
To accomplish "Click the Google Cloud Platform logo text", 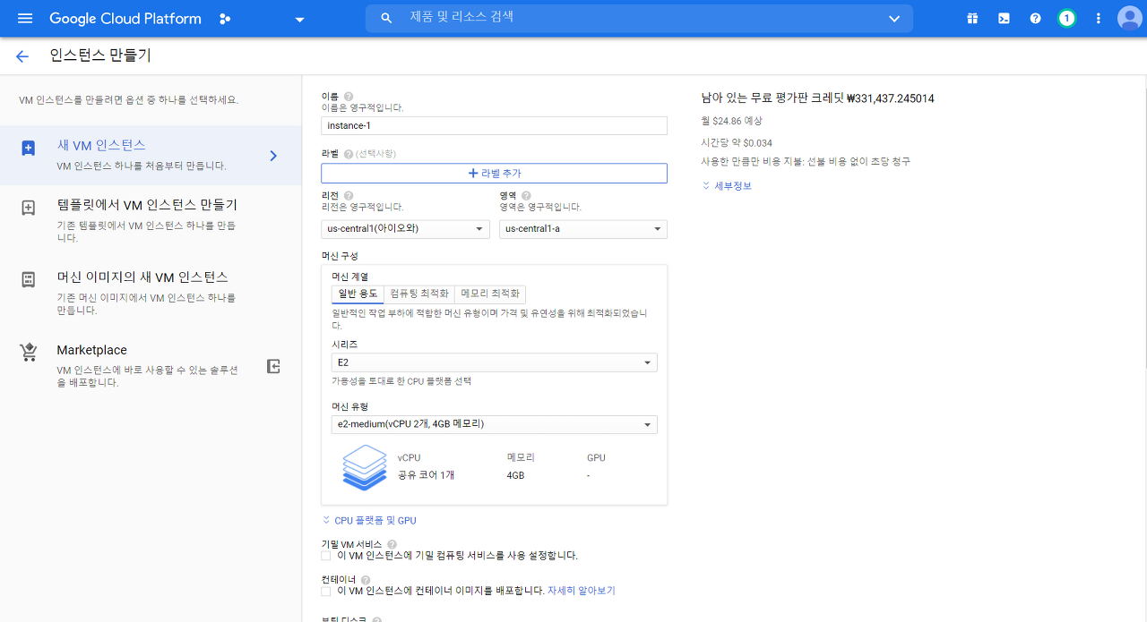I will pyautogui.click(x=125, y=19).
